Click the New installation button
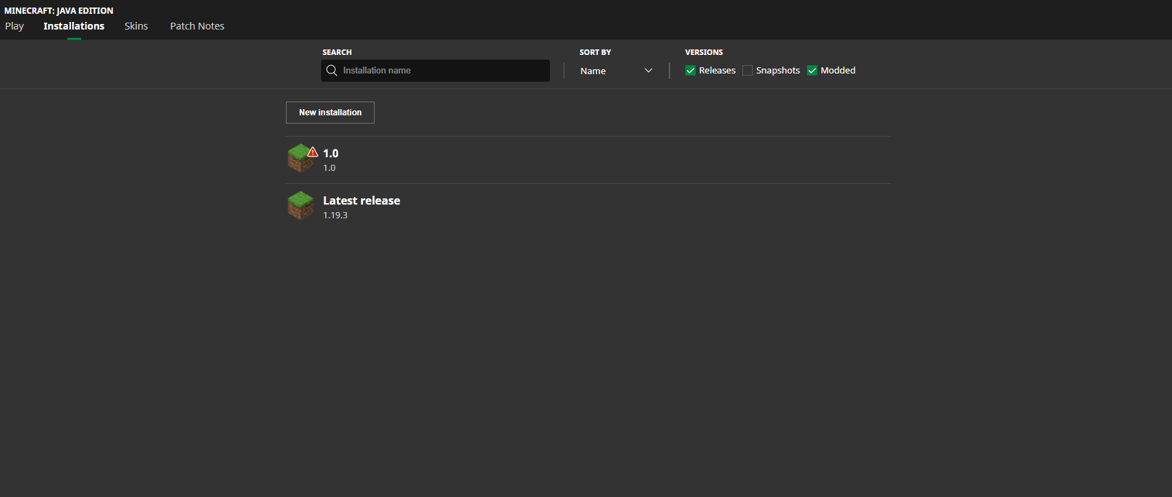1172x497 pixels. [x=330, y=113]
